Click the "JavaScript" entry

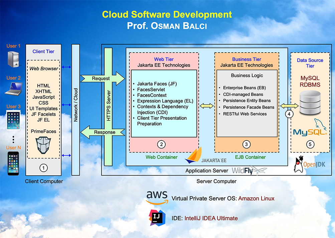[x=43, y=97]
